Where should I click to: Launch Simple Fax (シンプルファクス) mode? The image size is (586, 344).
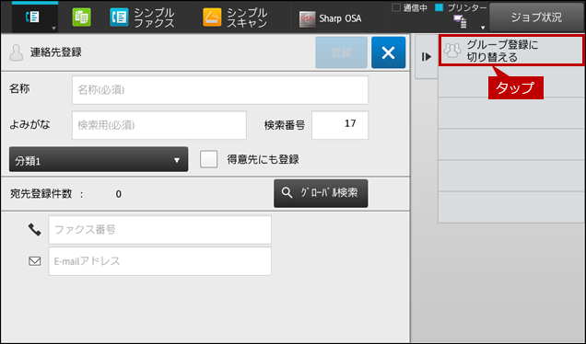(x=143, y=17)
